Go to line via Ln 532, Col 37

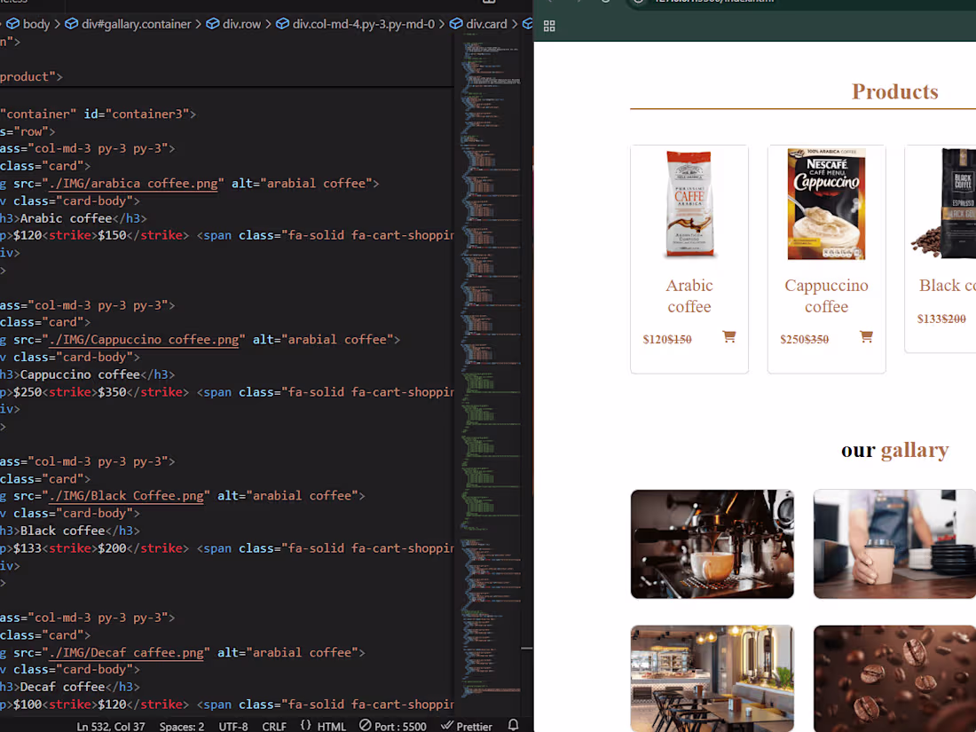point(111,726)
